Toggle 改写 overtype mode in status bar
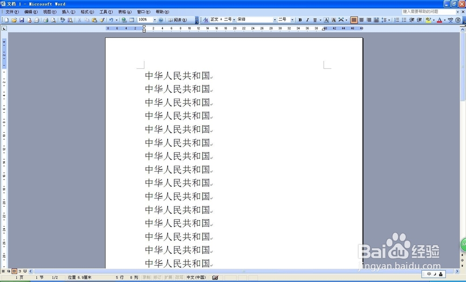This screenshot has width=466, height=282. (179, 277)
